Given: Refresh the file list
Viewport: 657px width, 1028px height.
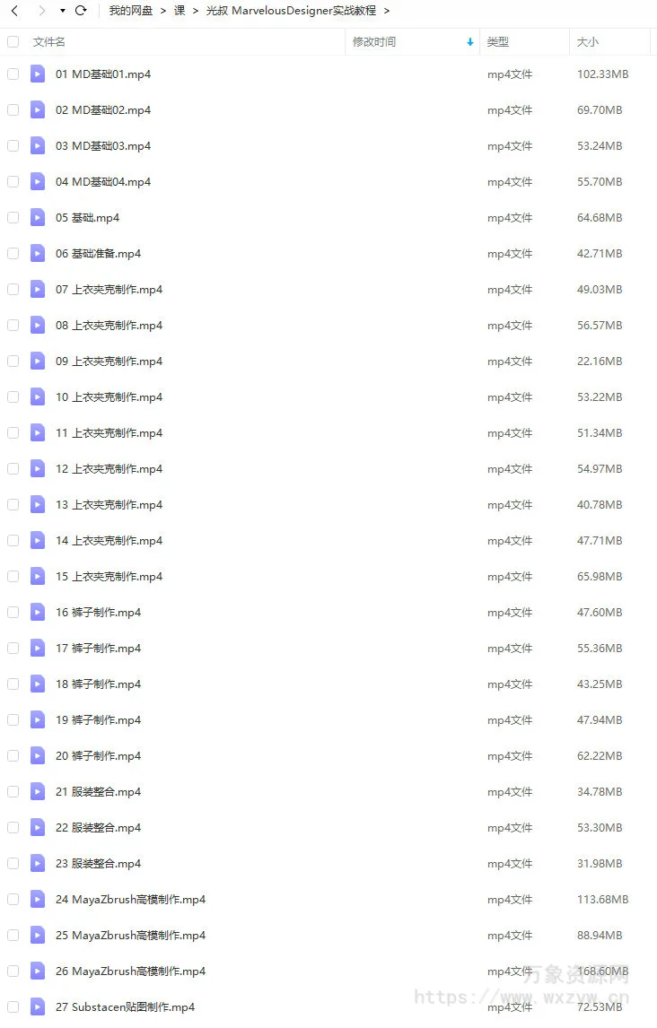Looking at the screenshot, I should [x=81, y=11].
